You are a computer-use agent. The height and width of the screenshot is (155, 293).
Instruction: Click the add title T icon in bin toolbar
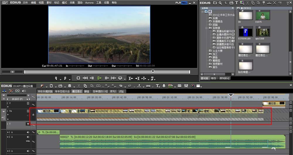[x=236, y=3]
